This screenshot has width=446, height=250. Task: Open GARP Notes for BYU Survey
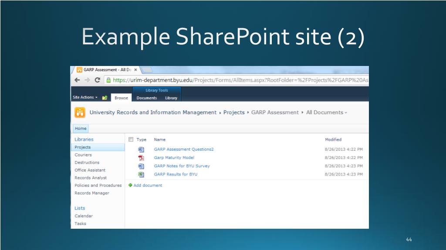click(182, 166)
